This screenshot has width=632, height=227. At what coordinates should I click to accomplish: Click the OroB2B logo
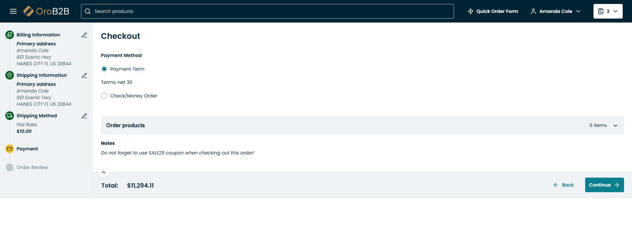(x=46, y=11)
